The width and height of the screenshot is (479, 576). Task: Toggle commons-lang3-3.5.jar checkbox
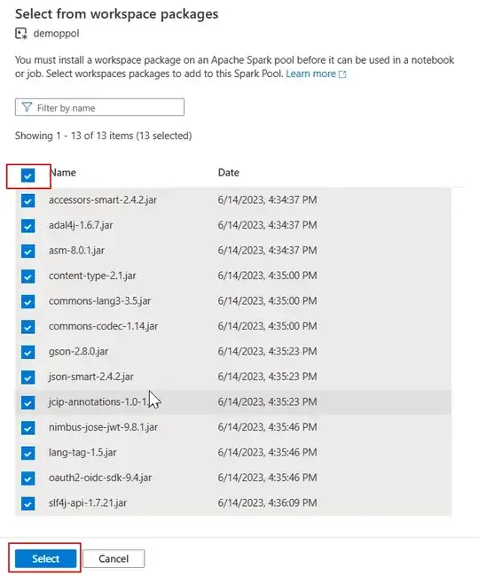click(x=27, y=301)
